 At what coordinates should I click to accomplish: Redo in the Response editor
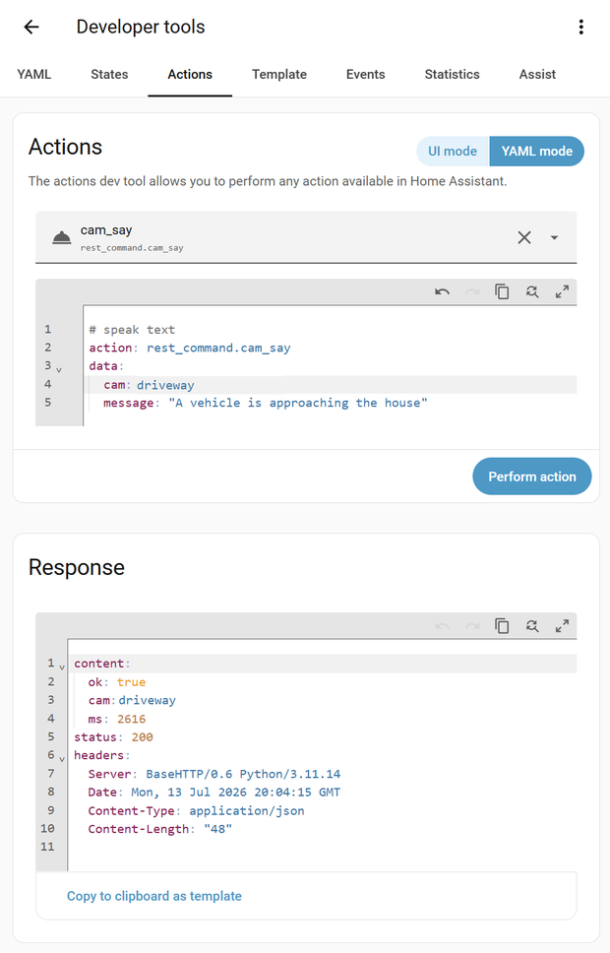point(472,626)
